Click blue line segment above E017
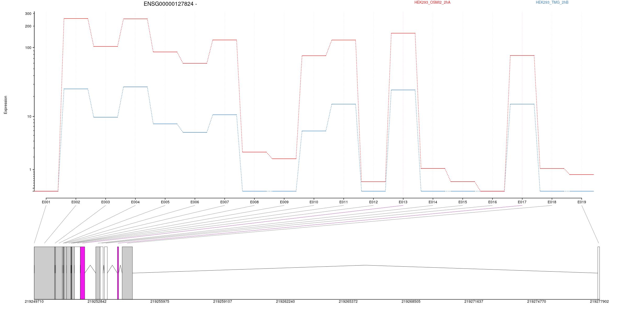Viewport: 628px width, 314px height. (522, 104)
